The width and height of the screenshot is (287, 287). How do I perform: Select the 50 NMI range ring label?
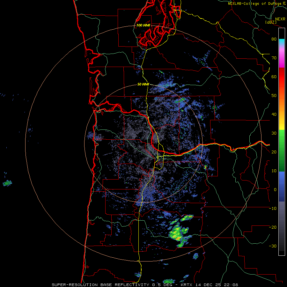(143, 85)
